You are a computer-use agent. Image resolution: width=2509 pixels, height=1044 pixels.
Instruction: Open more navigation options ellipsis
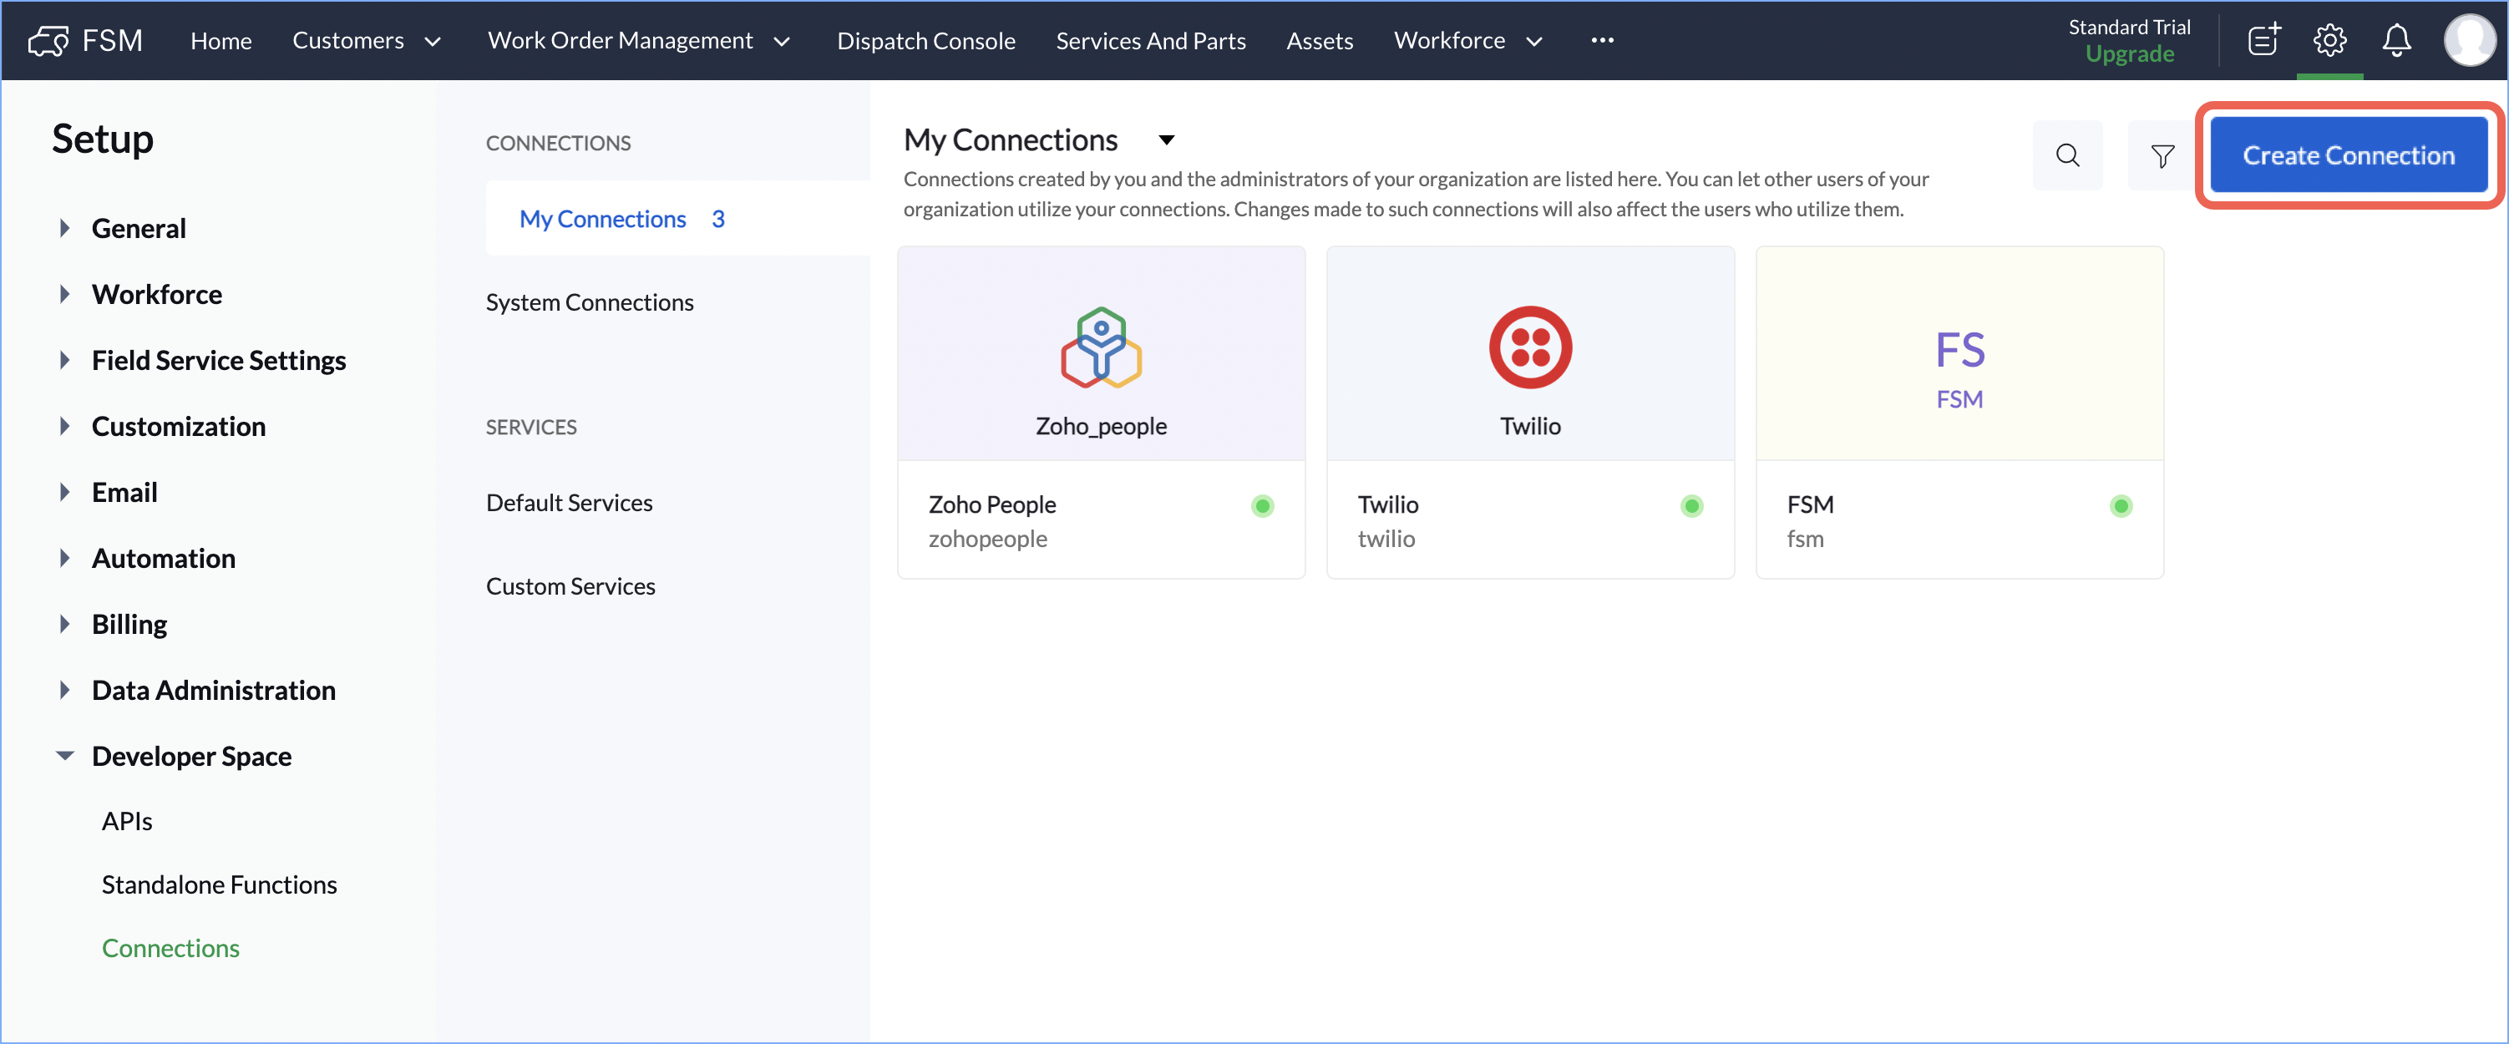click(x=1602, y=41)
